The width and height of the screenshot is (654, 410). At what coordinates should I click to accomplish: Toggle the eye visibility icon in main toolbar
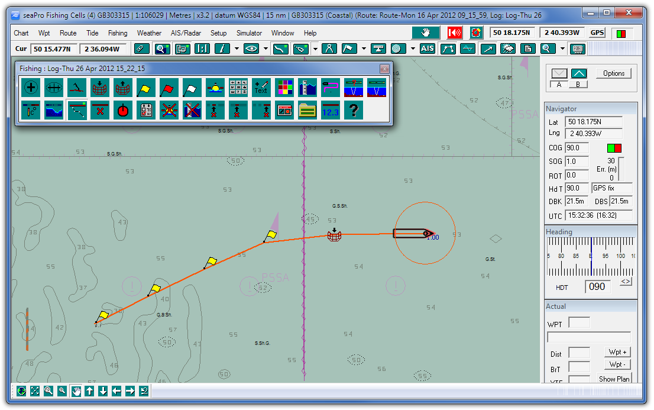pyautogui.click(x=251, y=49)
